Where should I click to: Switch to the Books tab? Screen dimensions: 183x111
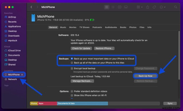pos(123,27)
